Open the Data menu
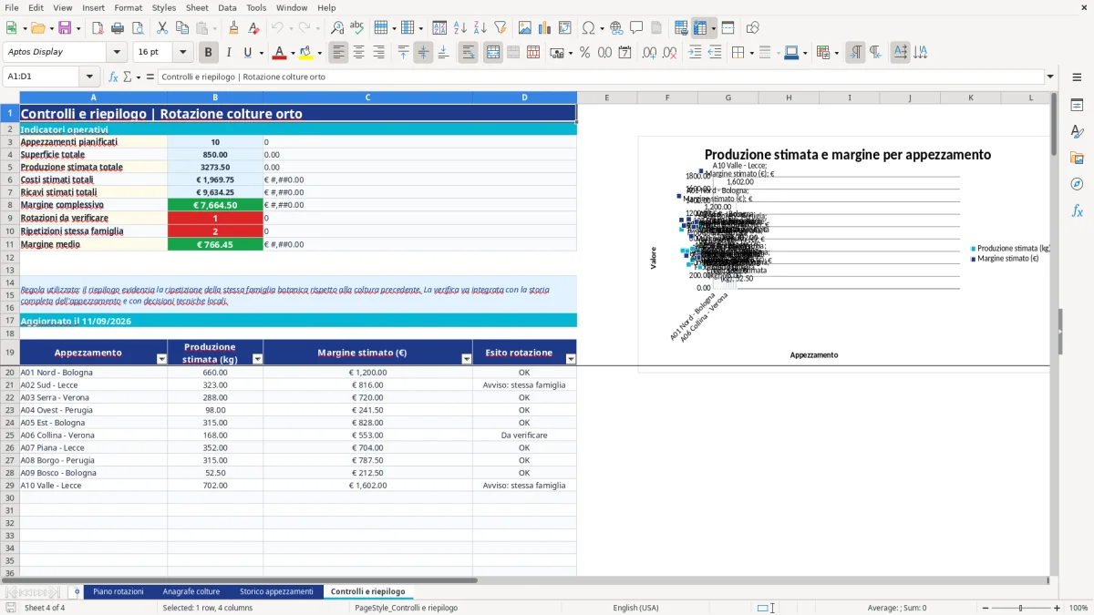Viewport: 1094px width, 615px height. point(227,7)
